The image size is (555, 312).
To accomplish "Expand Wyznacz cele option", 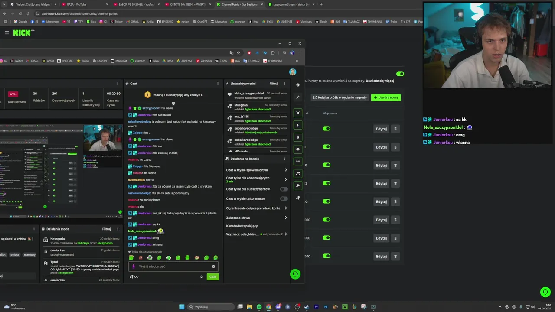I will [256, 234].
